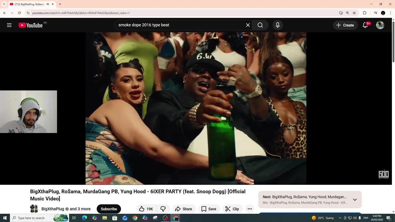Launch Microsoft Edge from taskbar

tap(85, 218)
